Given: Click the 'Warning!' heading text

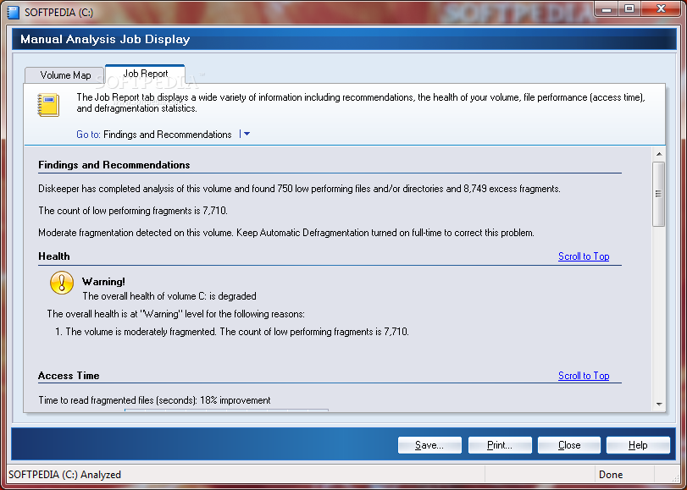Looking at the screenshot, I should (103, 282).
